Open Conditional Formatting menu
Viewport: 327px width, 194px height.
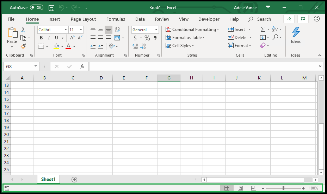192,30
